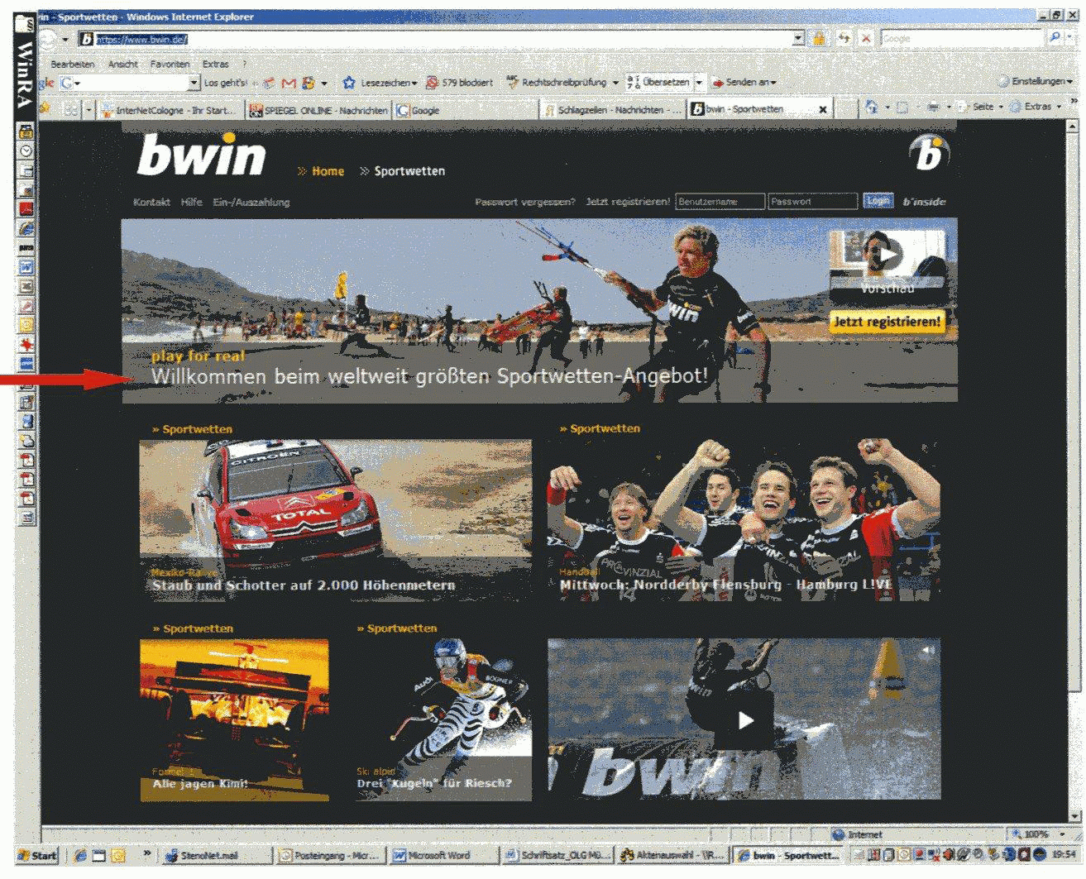Switch to Aktenauswahl in the taskbar
This screenshot has height=879, width=1086.
coord(672,855)
